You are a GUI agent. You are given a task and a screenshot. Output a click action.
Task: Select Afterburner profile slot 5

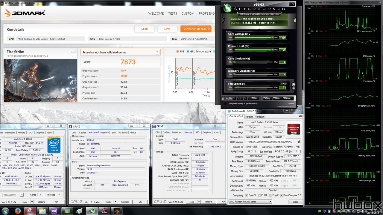[x=249, y=99]
